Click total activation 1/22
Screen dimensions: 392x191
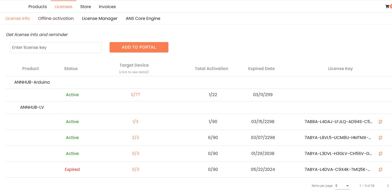[213, 95]
